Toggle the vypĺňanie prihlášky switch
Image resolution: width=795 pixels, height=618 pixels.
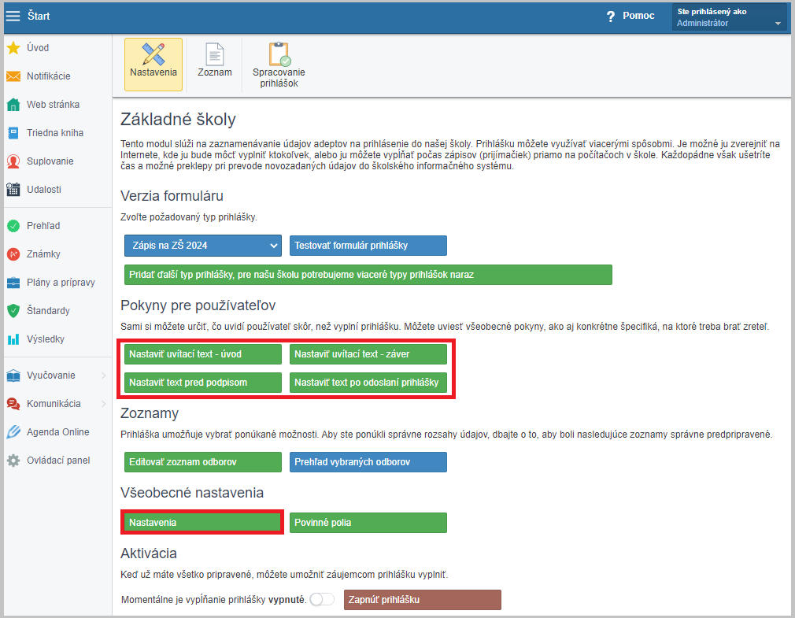tap(323, 600)
